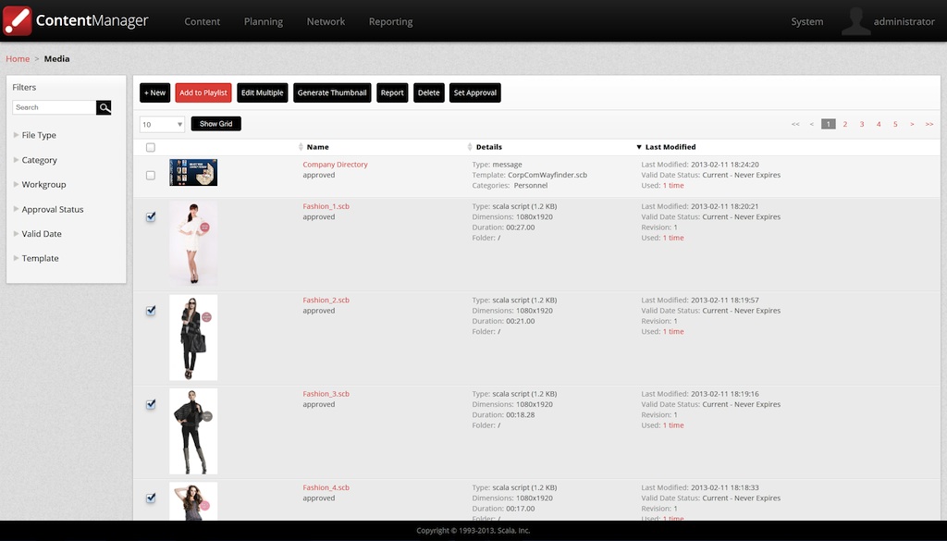
Task: Go to next page with > arrow
Action: coord(912,124)
